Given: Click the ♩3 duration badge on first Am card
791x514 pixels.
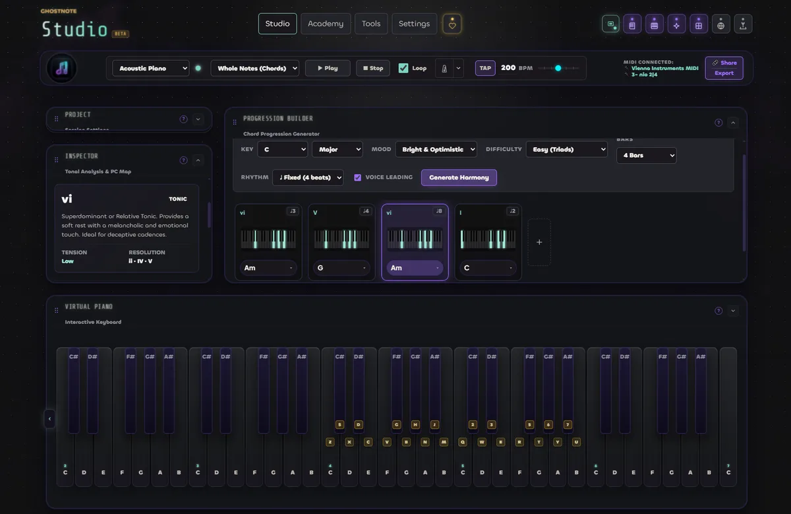Looking at the screenshot, I should [293, 211].
